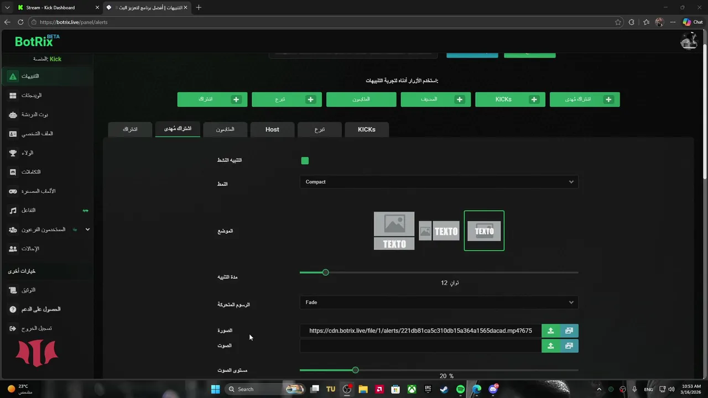Open the الرسوم المتحركة Fade animation dropdown
The image size is (708, 398).
point(439,302)
